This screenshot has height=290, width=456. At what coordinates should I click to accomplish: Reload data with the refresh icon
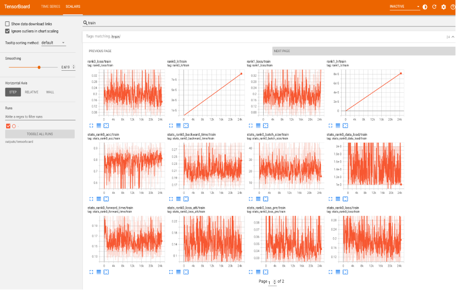434,7
